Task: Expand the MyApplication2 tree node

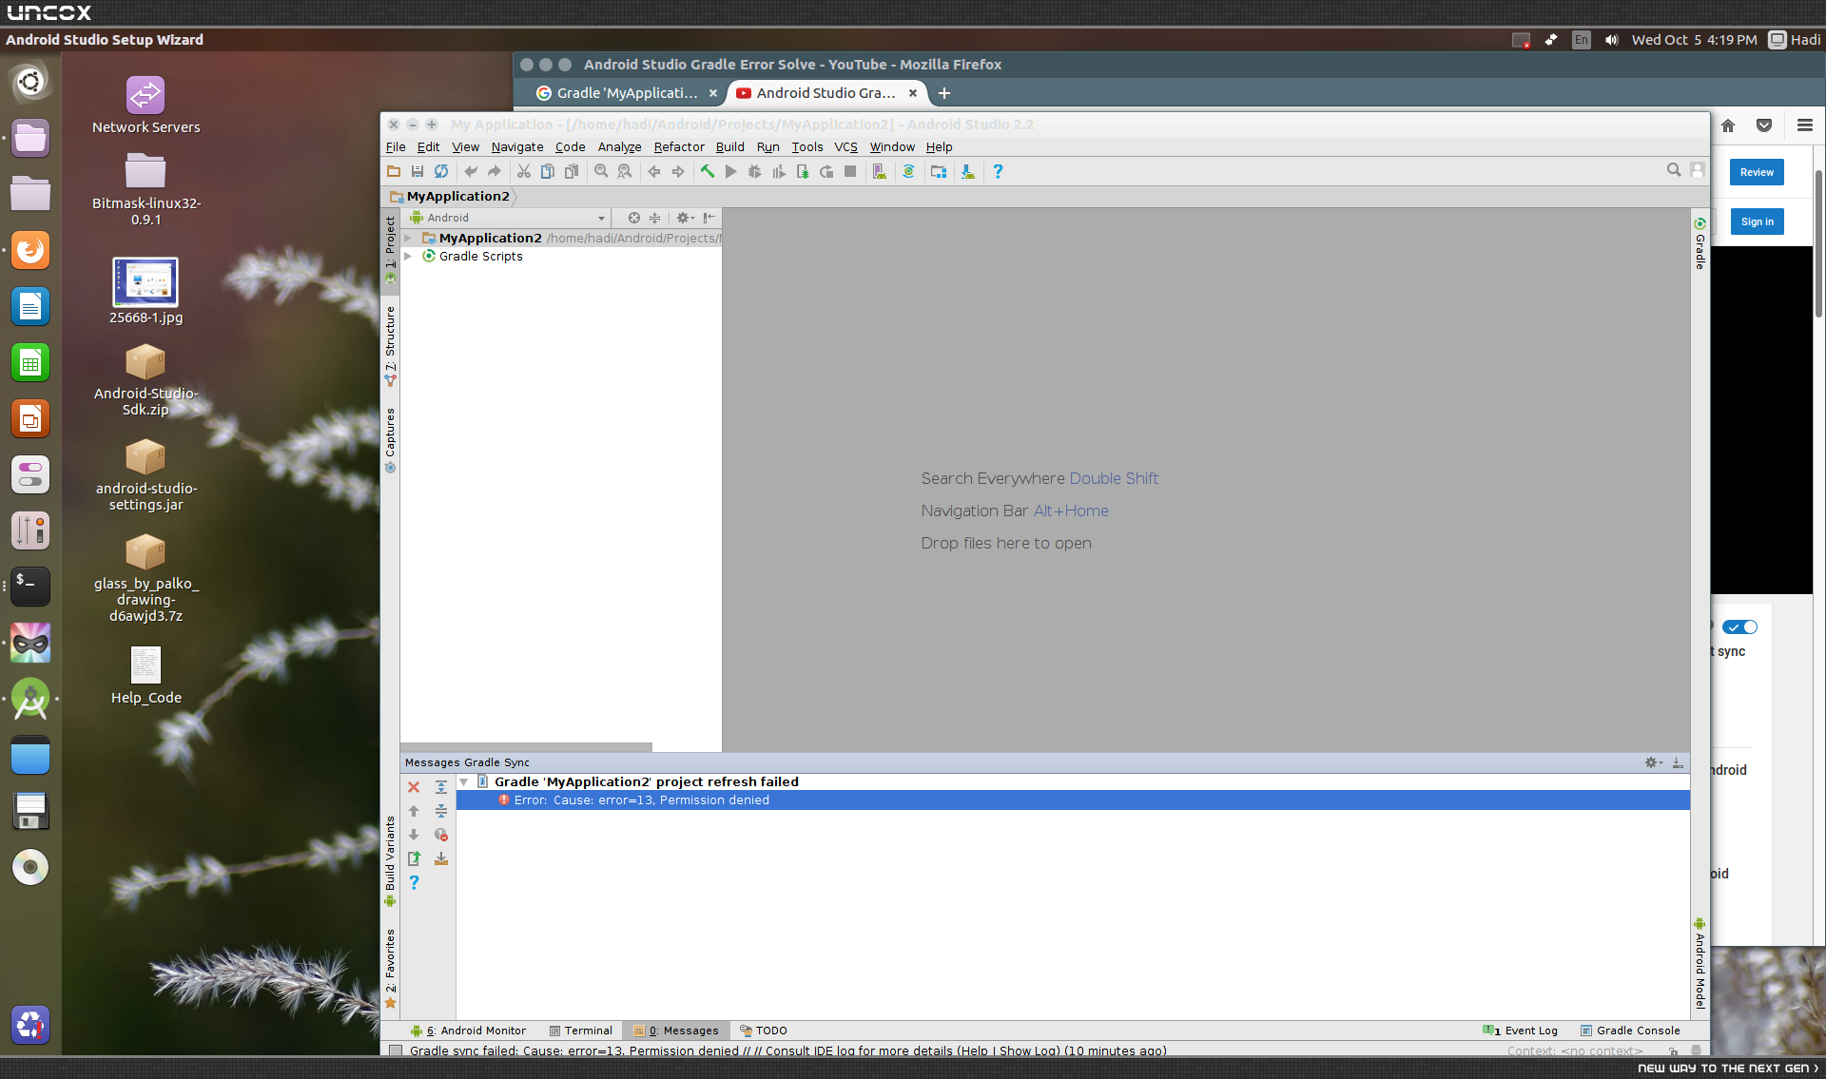Action: [408, 238]
